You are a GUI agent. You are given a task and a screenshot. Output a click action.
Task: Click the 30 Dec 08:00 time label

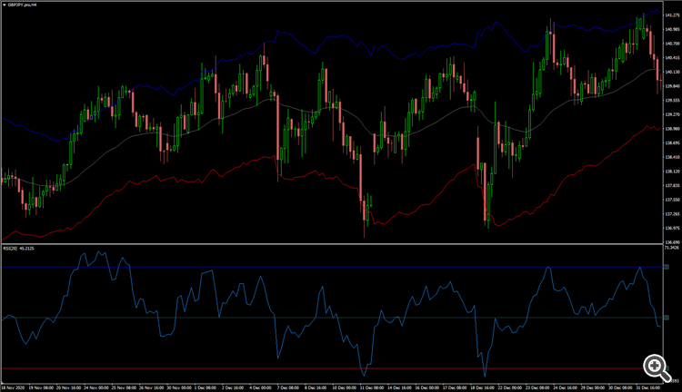coord(621,387)
